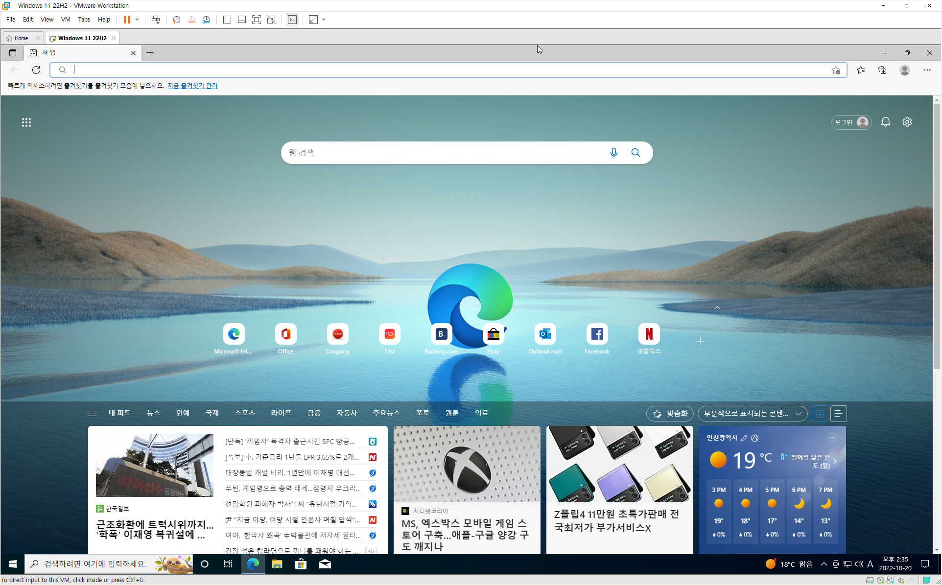This screenshot has width=942, height=585.
Task: Open the Office quick link
Action: pos(285,339)
